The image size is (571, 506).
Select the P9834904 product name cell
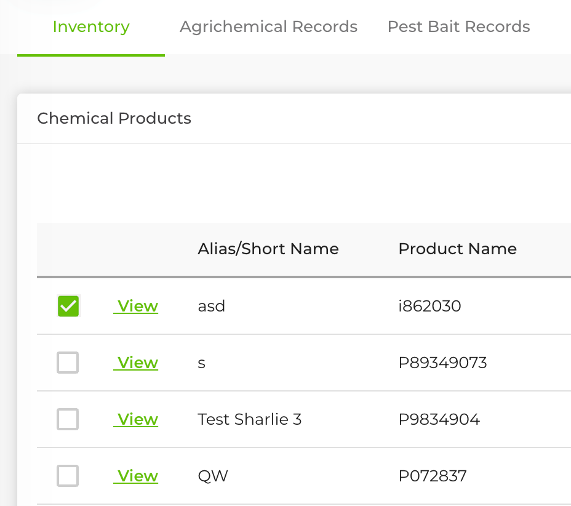439,419
